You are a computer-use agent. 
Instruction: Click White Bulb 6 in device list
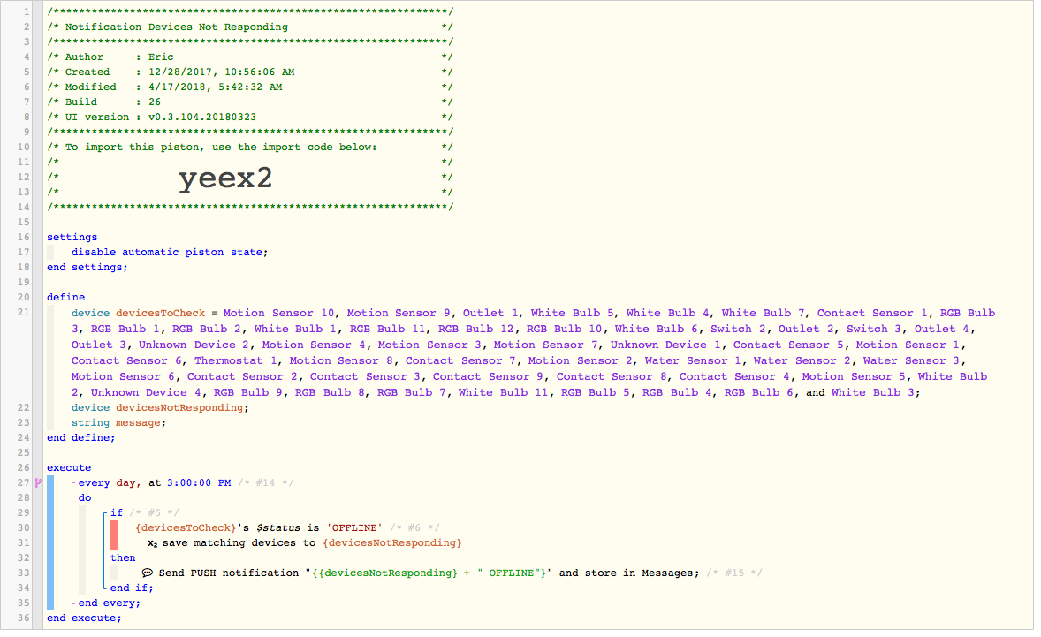coord(657,330)
